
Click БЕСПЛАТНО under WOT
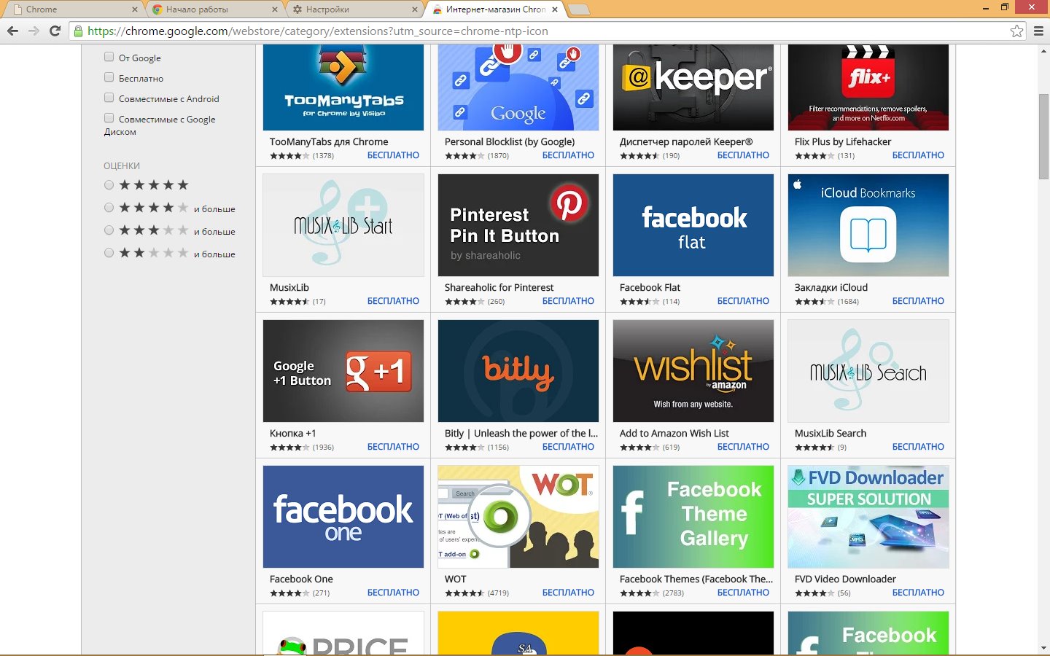568,593
